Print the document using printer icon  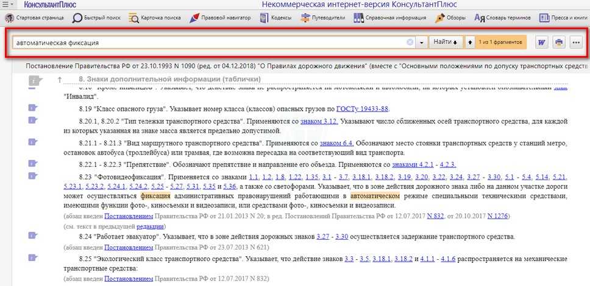click(558, 43)
